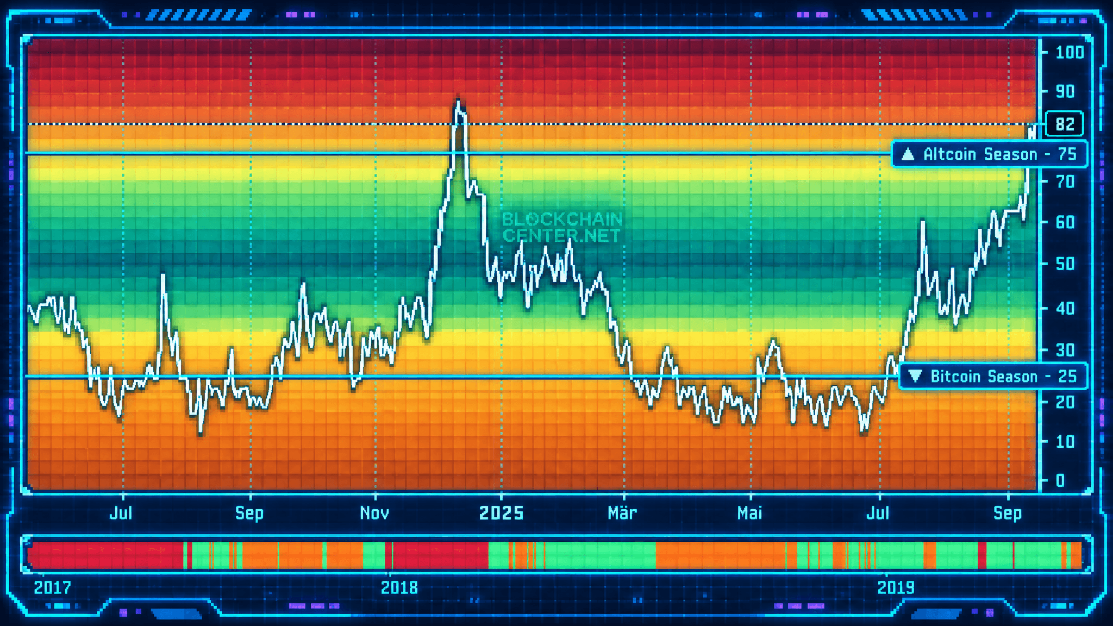Viewport: 1113px width, 626px height.
Task: Click the historical season range bar
Action: coord(554,555)
